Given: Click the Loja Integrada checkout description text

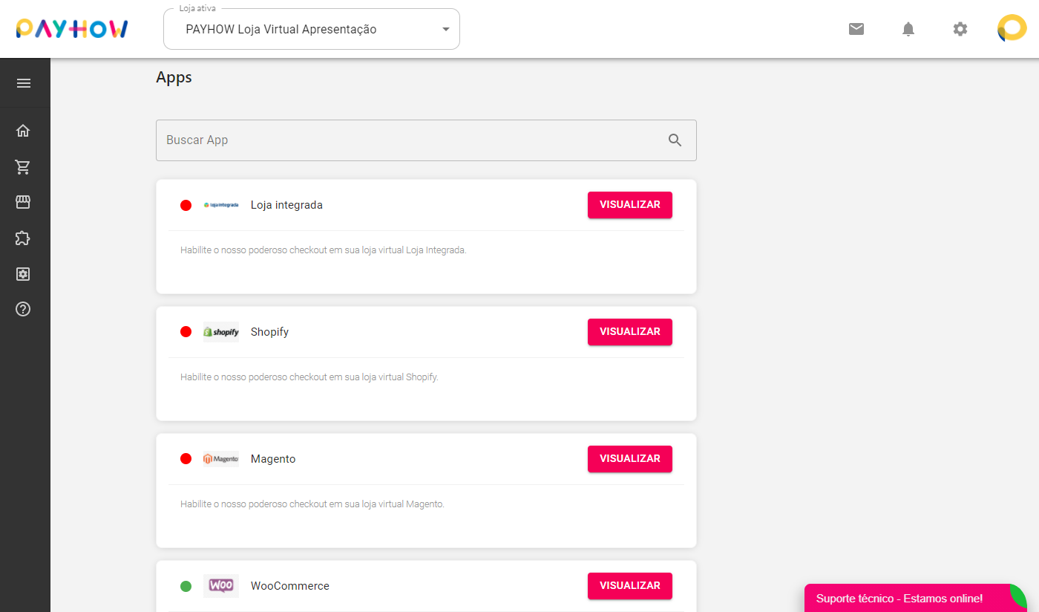Looking at the screenshot, I should [x=324, y=250].
